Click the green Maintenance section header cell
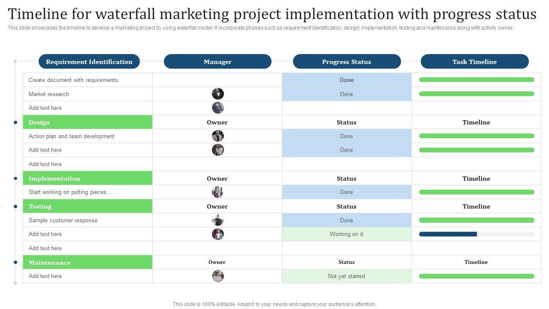The width and height of the screenshot is (549, 309). point(87,262)
